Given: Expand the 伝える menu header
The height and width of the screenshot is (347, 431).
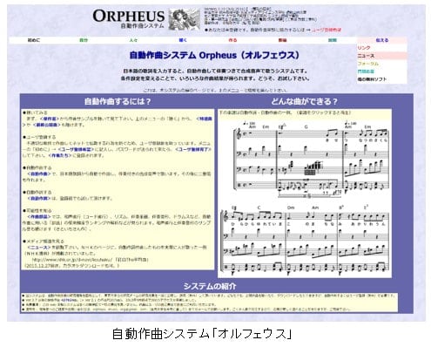Looking at the screenshot, I should (x=382, y=40).
